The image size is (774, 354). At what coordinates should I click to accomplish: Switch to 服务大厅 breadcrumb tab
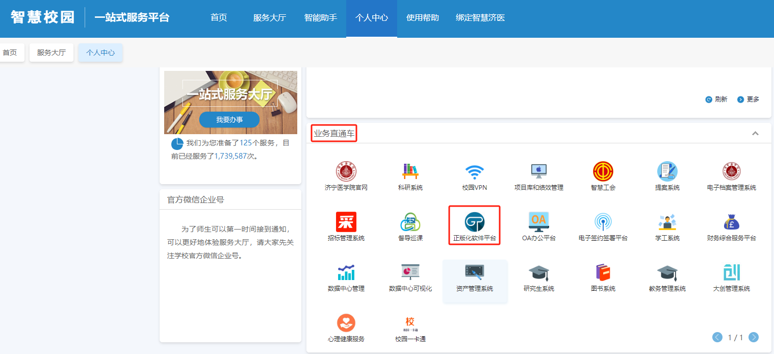coord(51,53)
